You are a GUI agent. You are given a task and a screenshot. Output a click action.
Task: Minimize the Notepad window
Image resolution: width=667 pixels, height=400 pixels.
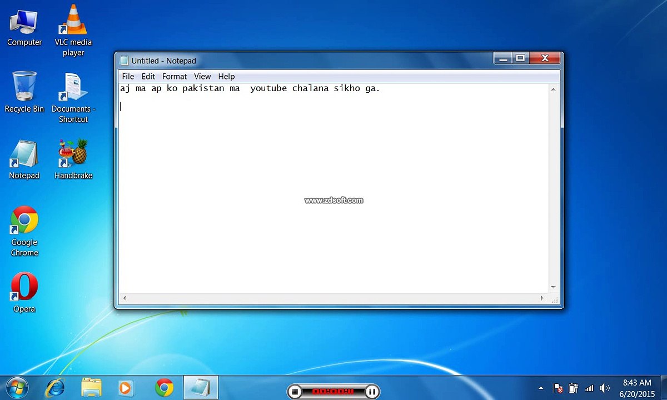click(x=502, y=58)
